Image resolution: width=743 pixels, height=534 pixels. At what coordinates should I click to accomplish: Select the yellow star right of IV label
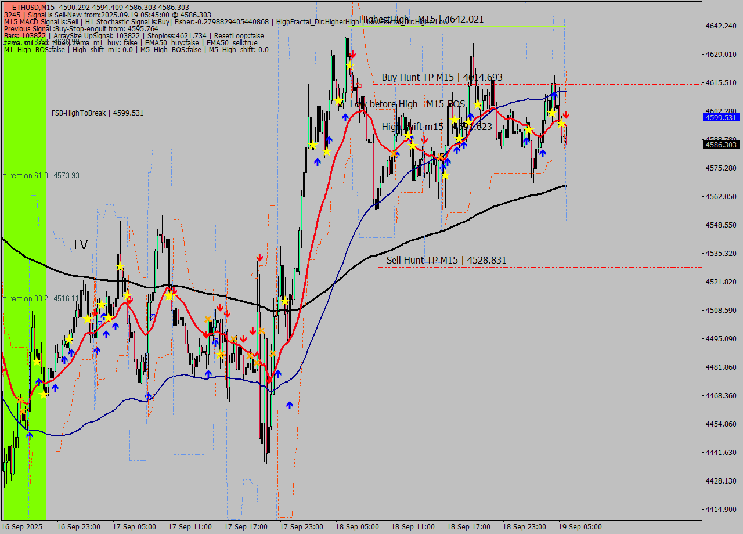click(x=120, y=266)
